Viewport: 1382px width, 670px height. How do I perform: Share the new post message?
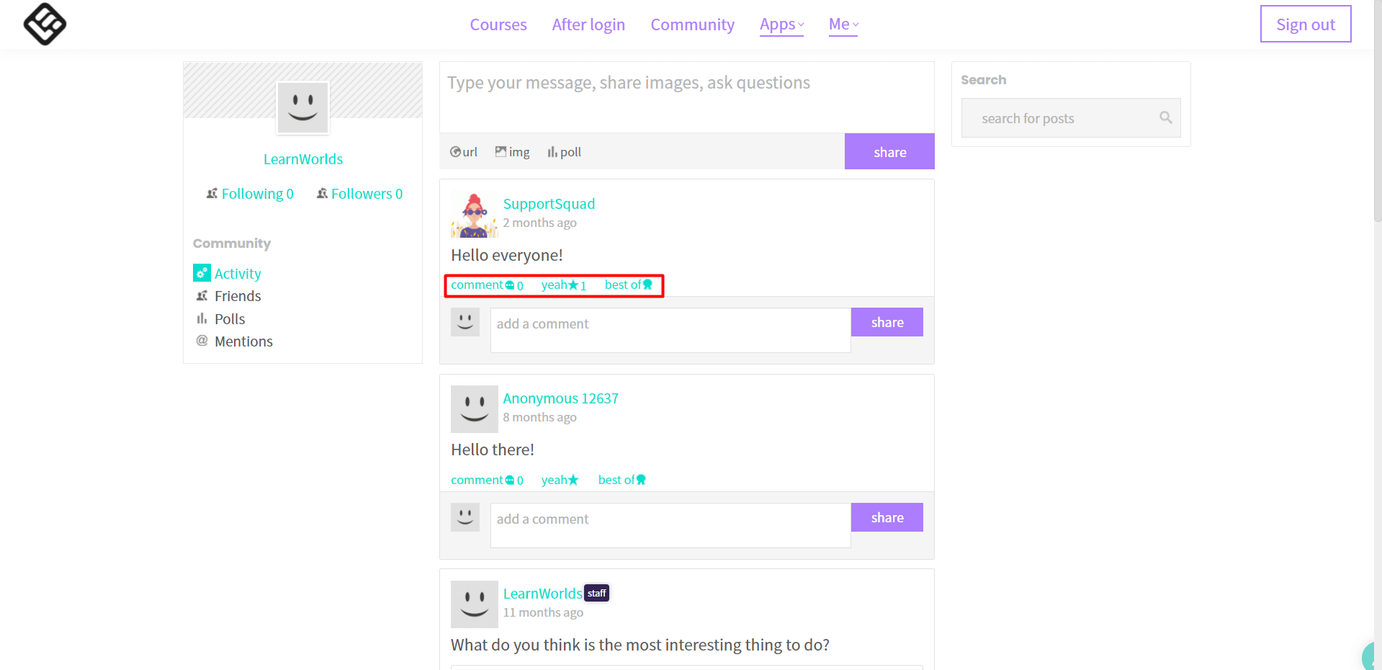click(x=889, y=151)
